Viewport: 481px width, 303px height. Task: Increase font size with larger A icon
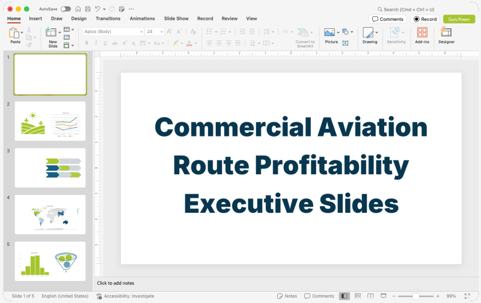(x=170, y=31)
